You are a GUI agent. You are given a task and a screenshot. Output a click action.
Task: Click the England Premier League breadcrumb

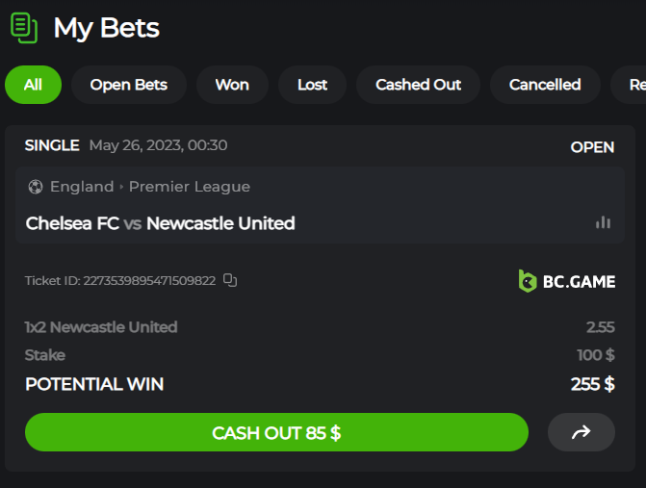150,187
